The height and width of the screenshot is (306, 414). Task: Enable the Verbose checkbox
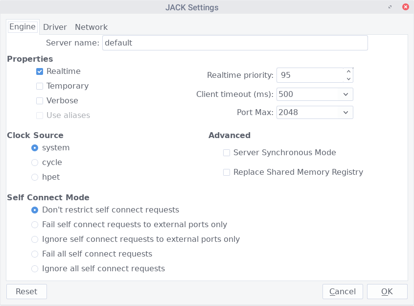40,101
